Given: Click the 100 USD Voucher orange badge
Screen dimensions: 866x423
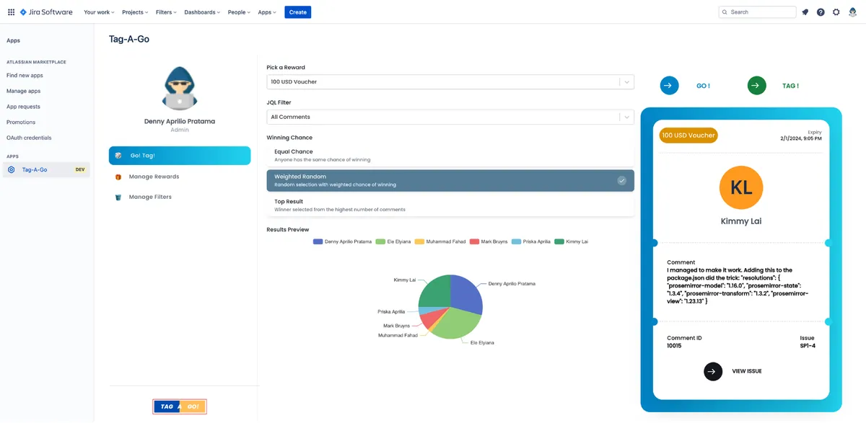Looking at the screenshot, I should pyautogui.click(x=688, y=135).
